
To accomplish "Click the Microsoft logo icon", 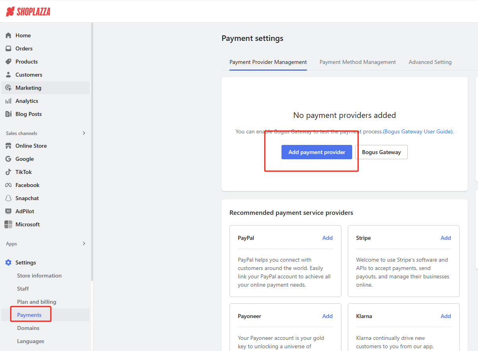I will coord(8,224).
